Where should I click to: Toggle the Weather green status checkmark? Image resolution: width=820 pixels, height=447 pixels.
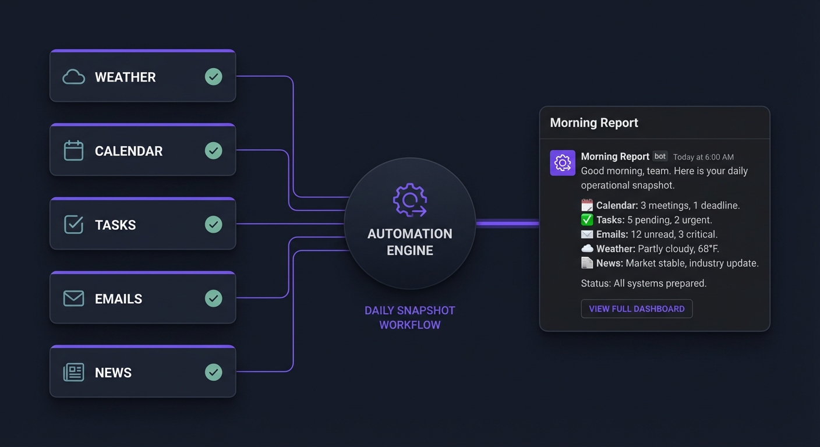click(x=214, y=77)
